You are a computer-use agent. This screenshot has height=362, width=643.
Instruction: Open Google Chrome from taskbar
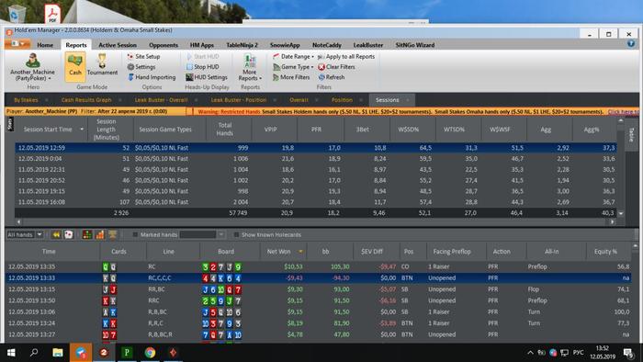[150, 353]
